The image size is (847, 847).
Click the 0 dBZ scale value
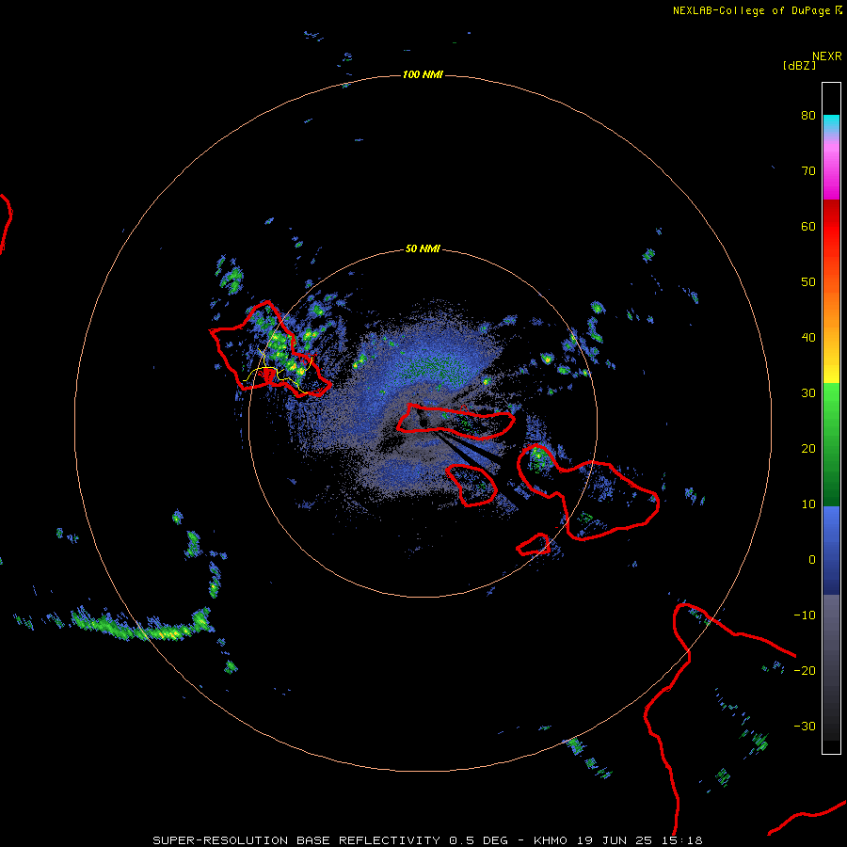click(x=812, y=560)
